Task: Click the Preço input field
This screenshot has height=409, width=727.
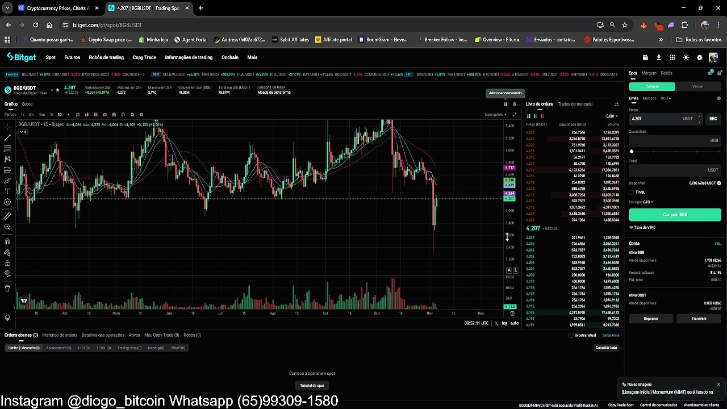Action: point(666,119)
